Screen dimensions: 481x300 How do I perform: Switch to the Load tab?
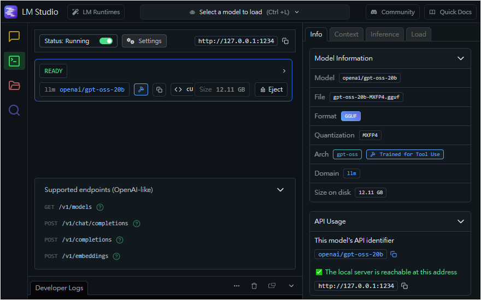tap(419, 34)
